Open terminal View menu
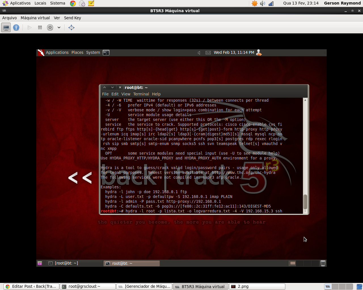This screenshot has width=363, height=290. point(126,94)
